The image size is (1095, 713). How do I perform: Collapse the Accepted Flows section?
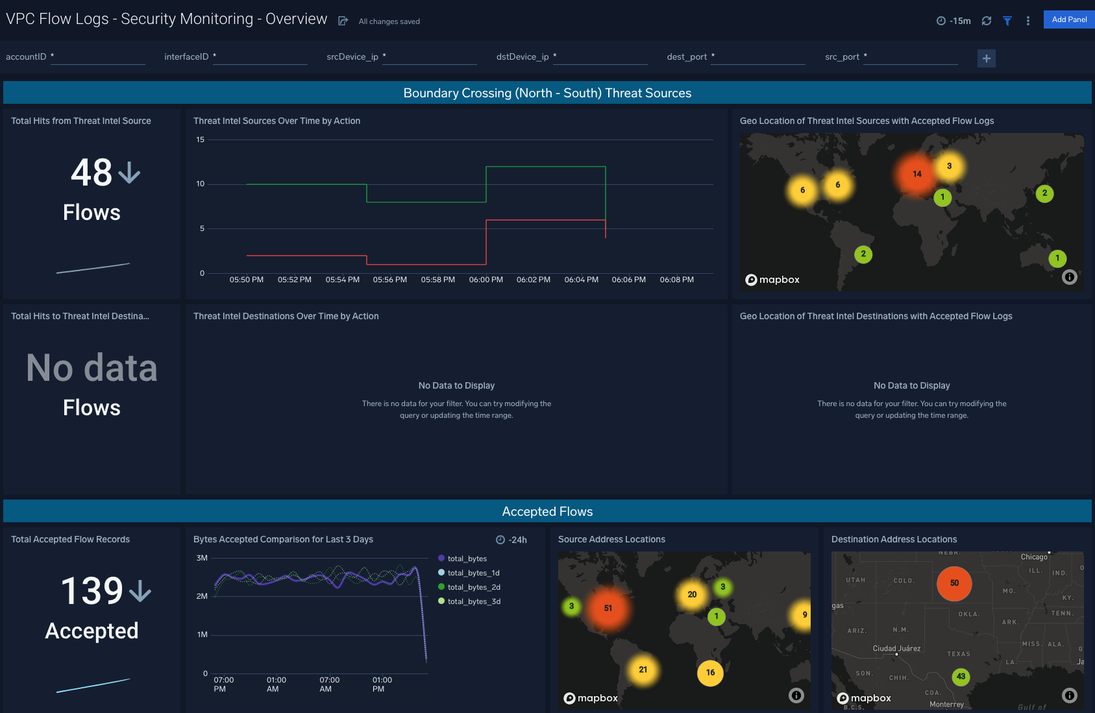click(x=547, y=511)
